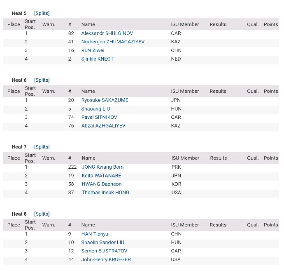Open Aleksandr SHULGINOV skater profile
The width and height of the screenshot is (284, 271).
[x=107, y=33]
